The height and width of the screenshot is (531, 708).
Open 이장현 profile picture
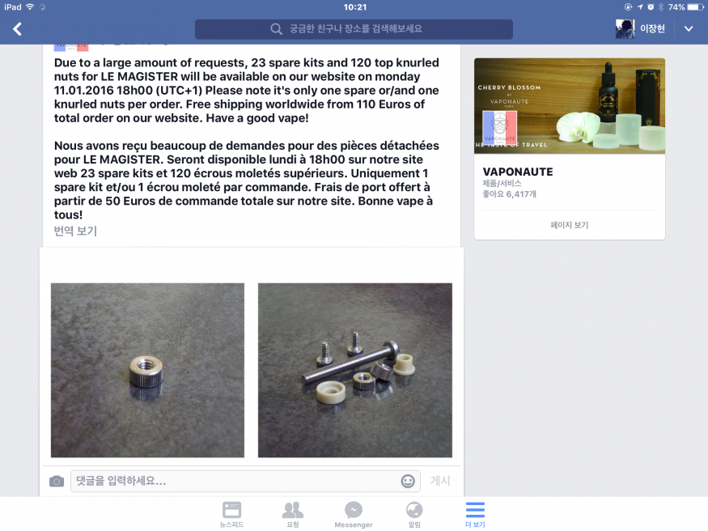click(625, 29)
